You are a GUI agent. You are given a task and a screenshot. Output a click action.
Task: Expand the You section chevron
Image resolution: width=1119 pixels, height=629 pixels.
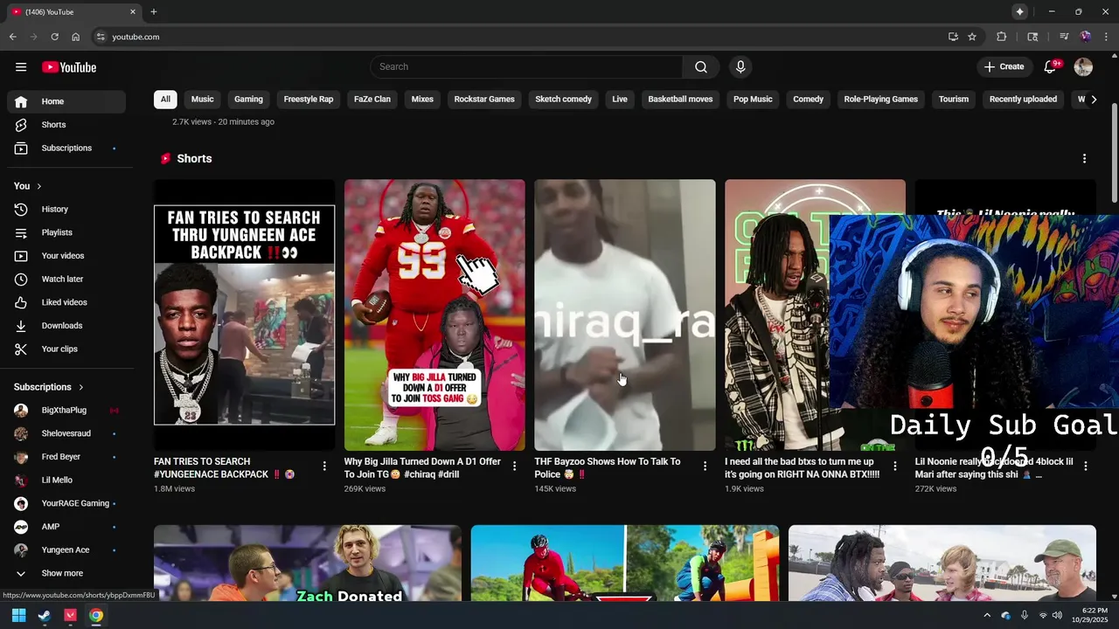[39, 186]
